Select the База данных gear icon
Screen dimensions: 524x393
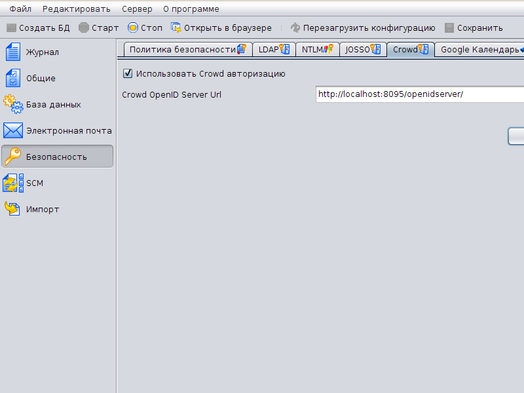(x=13, y=104)
